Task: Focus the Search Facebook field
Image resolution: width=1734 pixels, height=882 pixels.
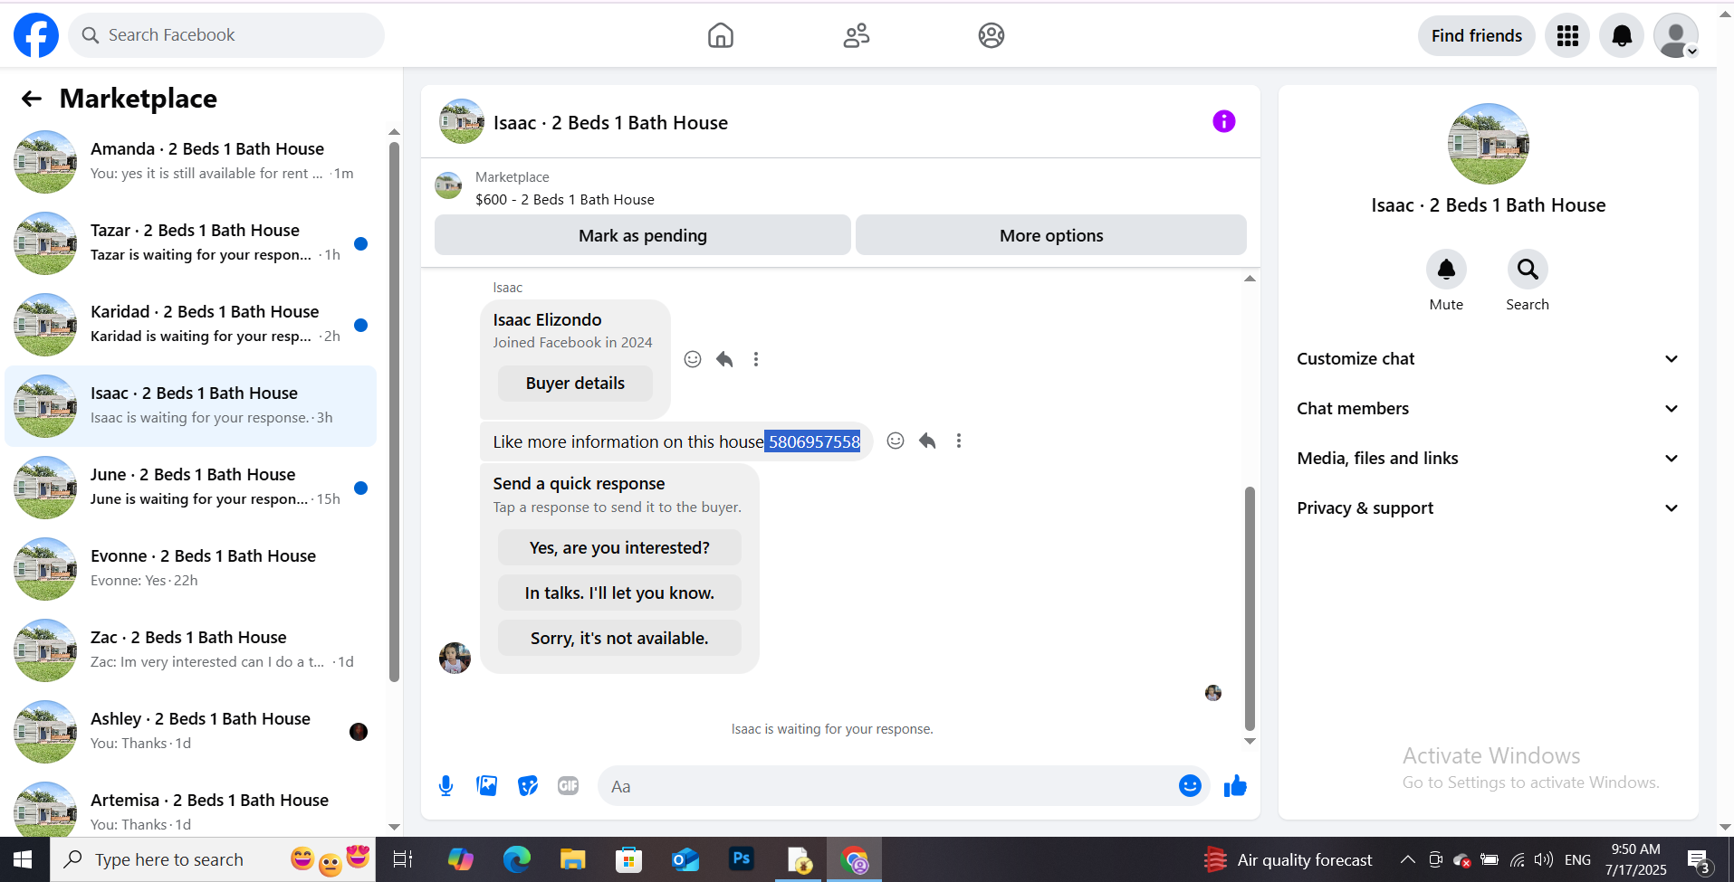Action: (x=226, y=35)
